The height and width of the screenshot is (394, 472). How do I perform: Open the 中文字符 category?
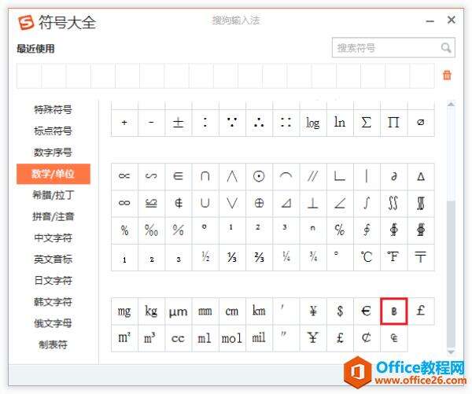pyautogui.click(x=53, y=238)
